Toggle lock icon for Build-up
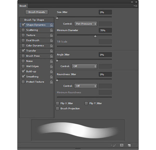The width and height of the screenshot is (156, 150). click(51, 72)
